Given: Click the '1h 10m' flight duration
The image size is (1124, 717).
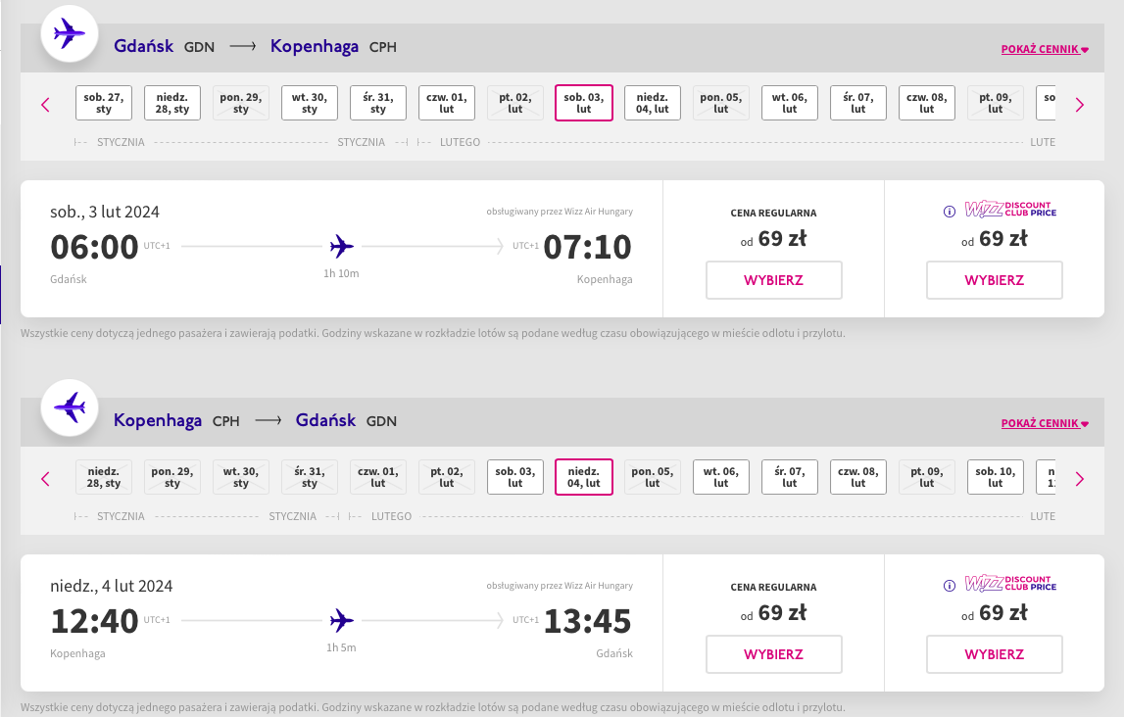Looking at the screenshot, I should (341, 273).
